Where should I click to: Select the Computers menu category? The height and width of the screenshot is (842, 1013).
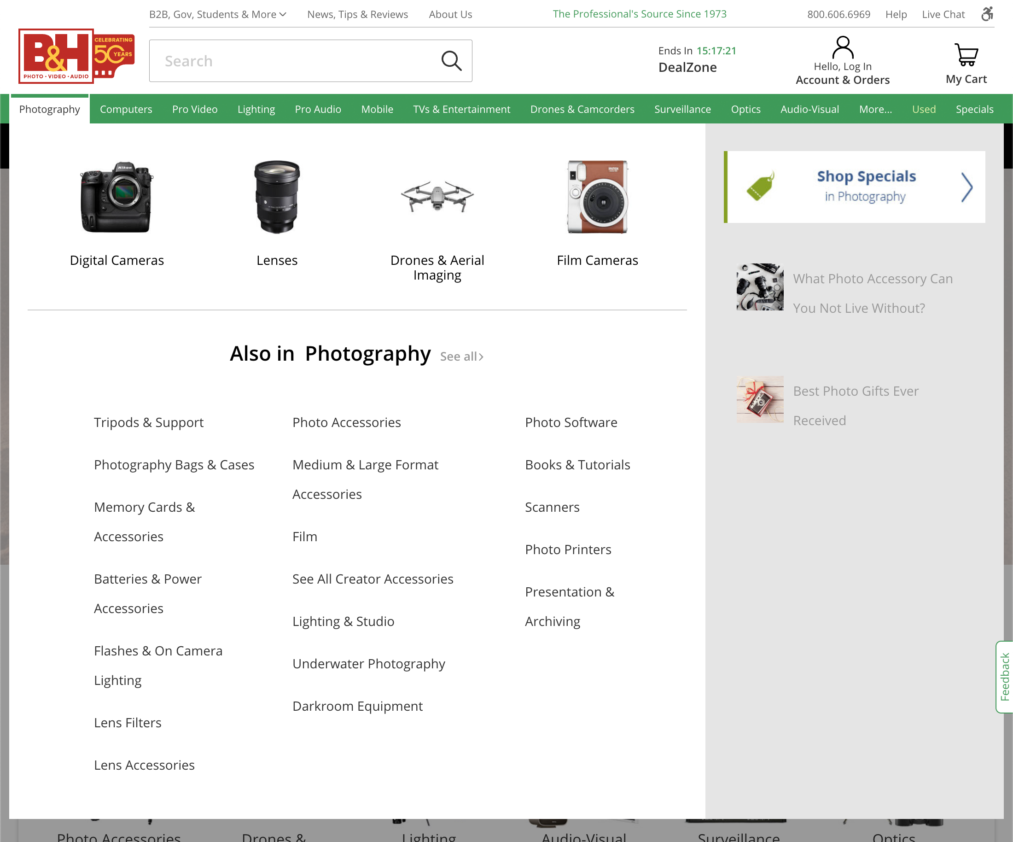click(126, 109)
